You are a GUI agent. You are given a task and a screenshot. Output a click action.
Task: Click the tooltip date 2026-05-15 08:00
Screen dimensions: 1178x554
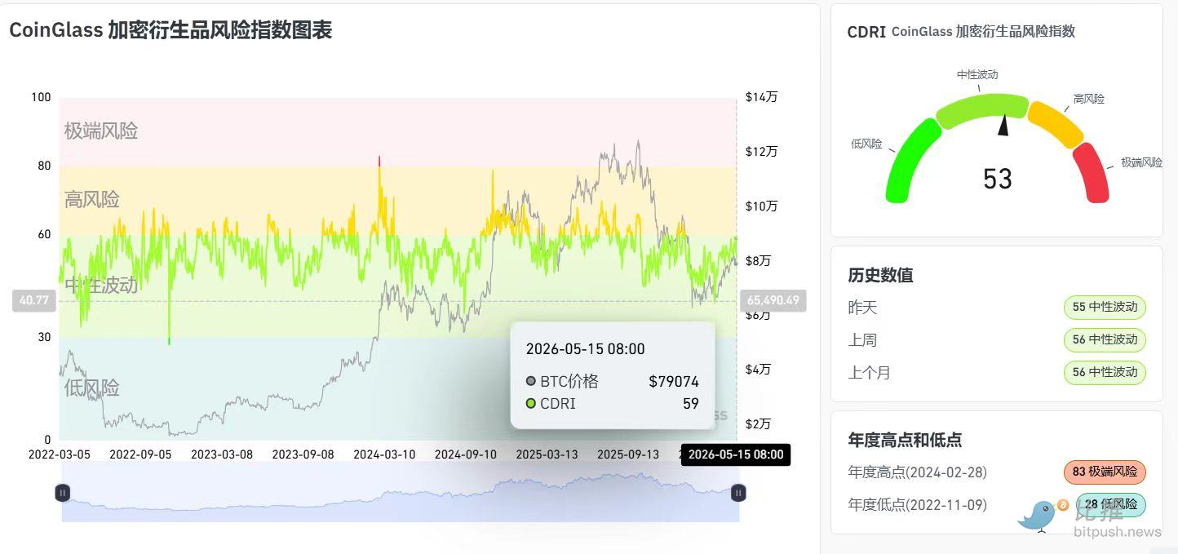tap(585, 349)
